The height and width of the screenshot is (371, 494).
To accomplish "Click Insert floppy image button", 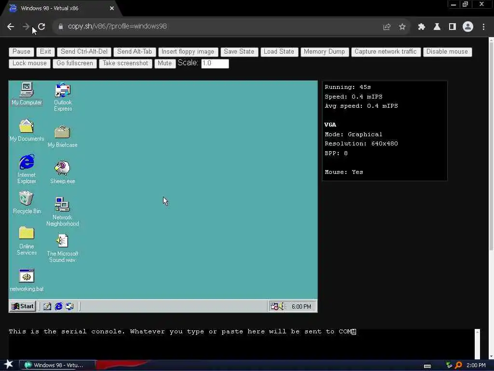I will [188, 52].
